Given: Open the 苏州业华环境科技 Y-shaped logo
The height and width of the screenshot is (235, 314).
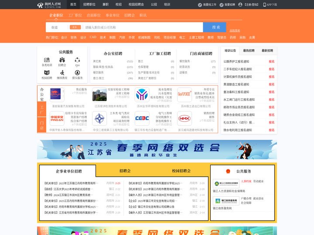Looking at the screenshot, I should click(x=142, y=94).
